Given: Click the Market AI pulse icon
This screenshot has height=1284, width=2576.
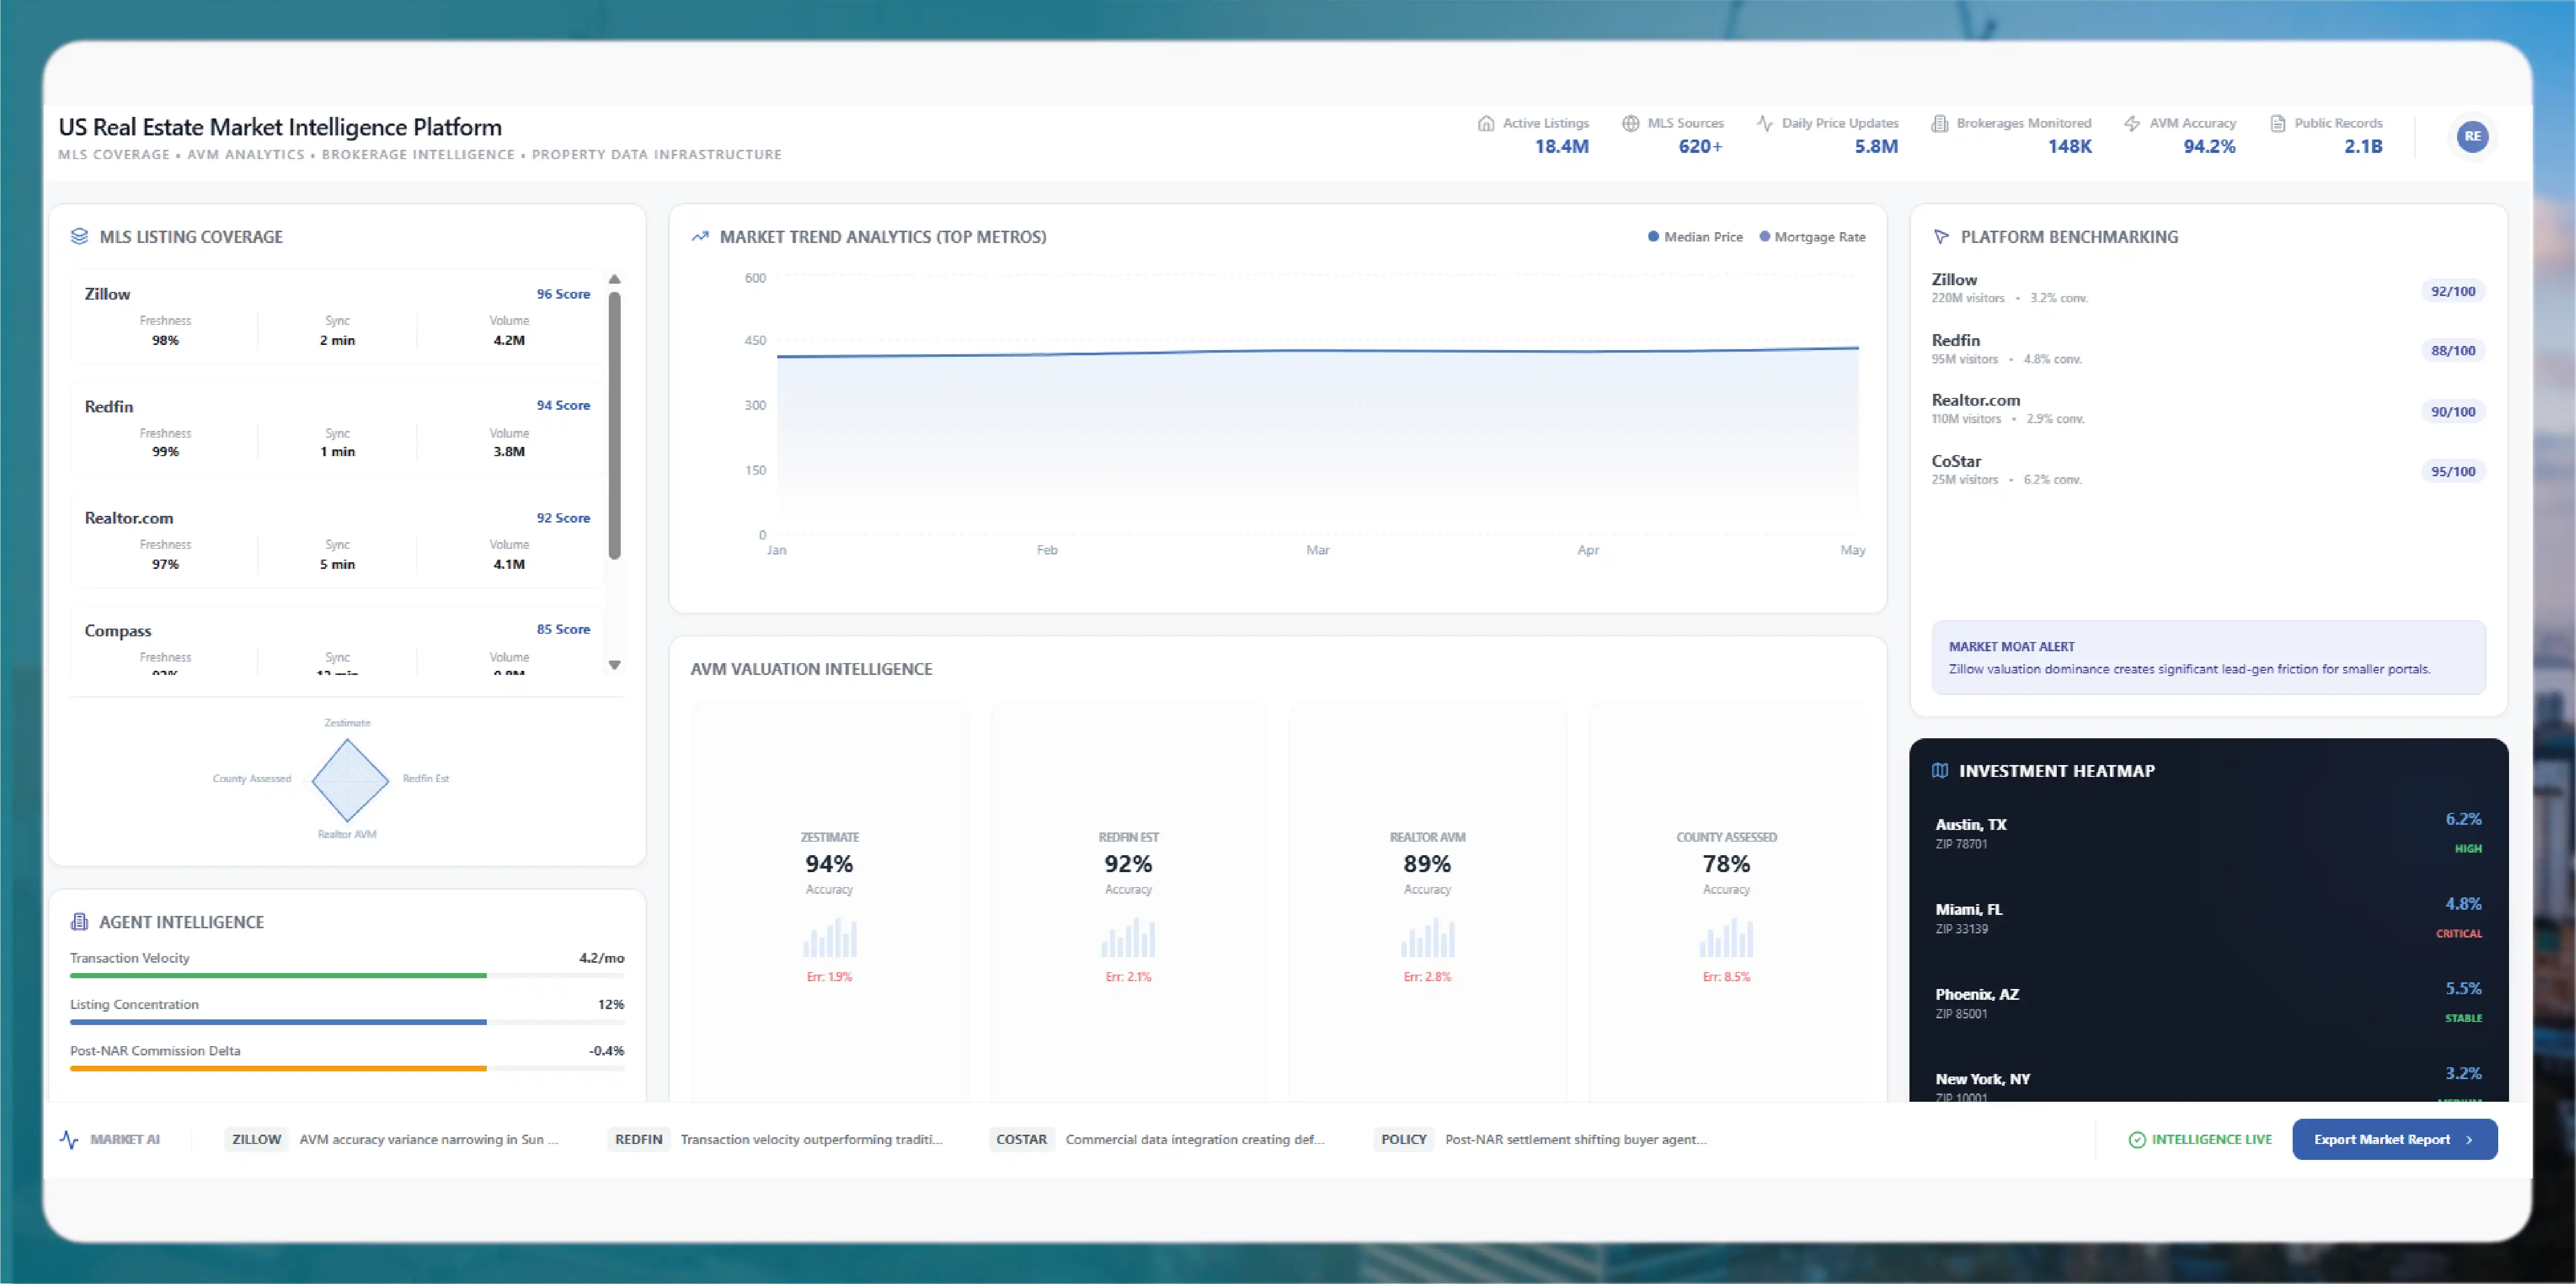Looking at the screenshot, I should coord(69,1139).
